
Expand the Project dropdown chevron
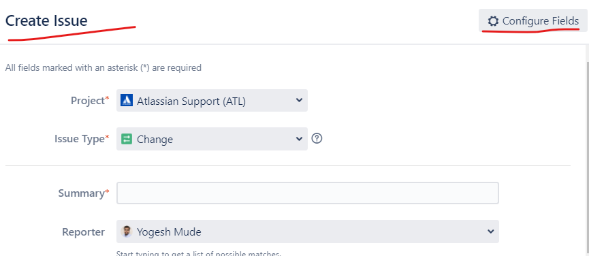pyautogui.click(x=299, y=100)
